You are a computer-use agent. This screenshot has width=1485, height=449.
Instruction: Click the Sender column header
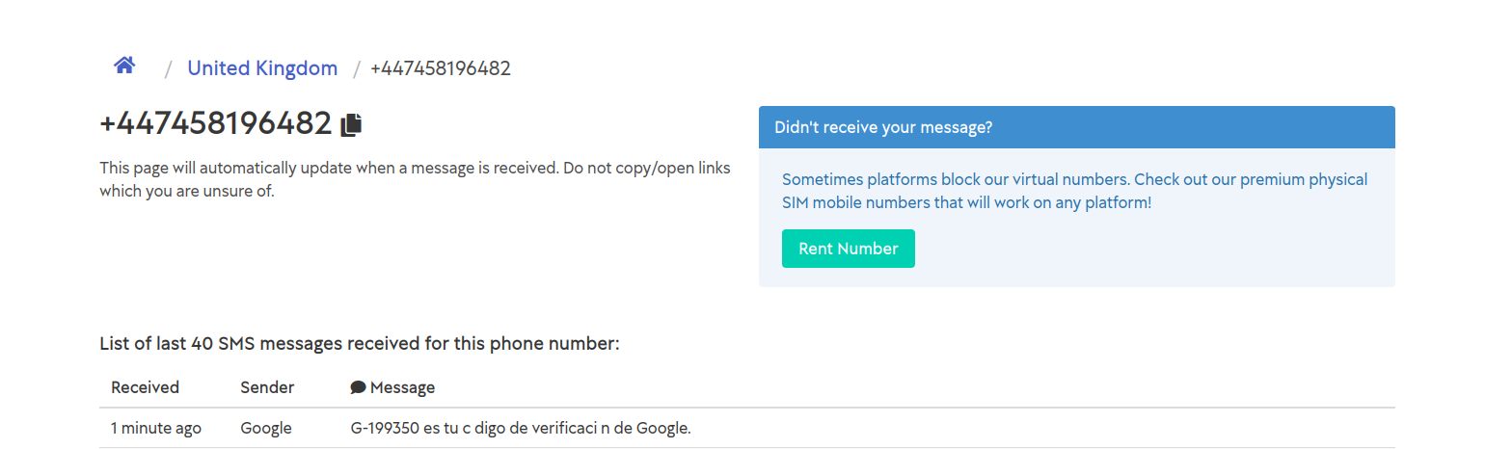[267, 387]
